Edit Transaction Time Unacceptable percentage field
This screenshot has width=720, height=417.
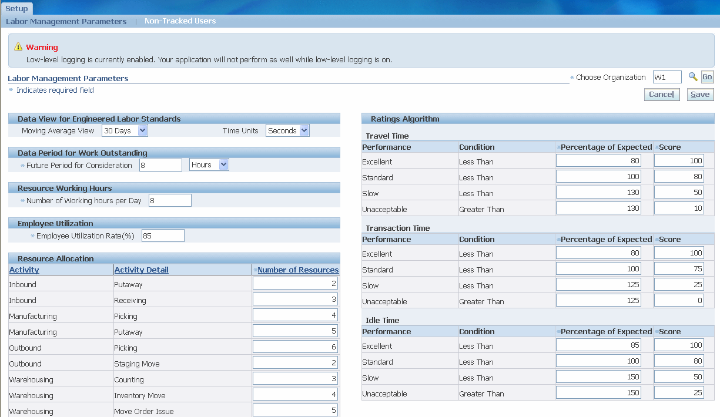[x=598, y=301]
